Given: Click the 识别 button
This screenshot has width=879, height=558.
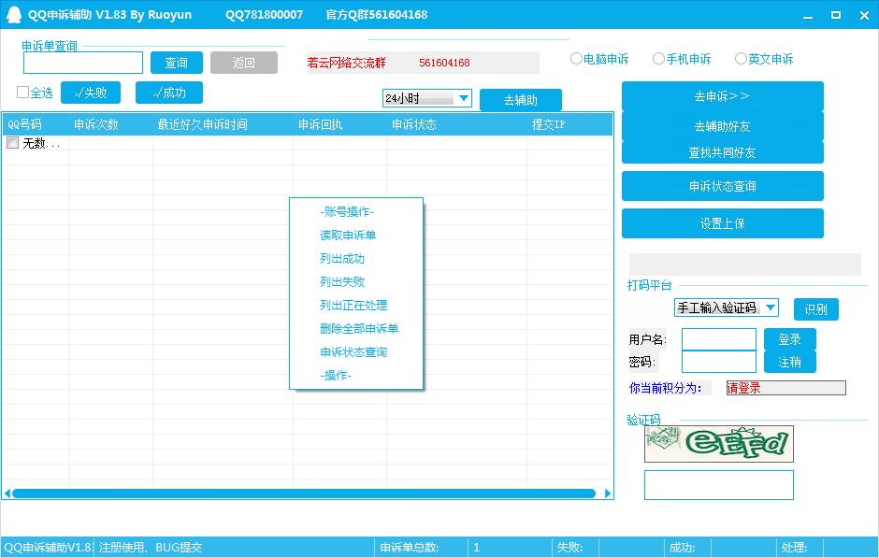Looking at the screenshot, I should coord(815,309).
